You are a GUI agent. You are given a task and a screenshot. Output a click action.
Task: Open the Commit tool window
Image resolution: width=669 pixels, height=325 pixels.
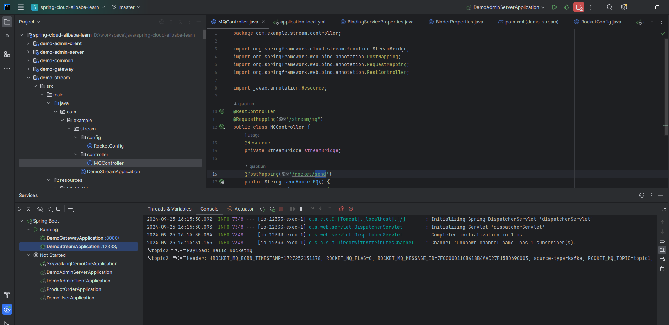click(x=7, y=36)
